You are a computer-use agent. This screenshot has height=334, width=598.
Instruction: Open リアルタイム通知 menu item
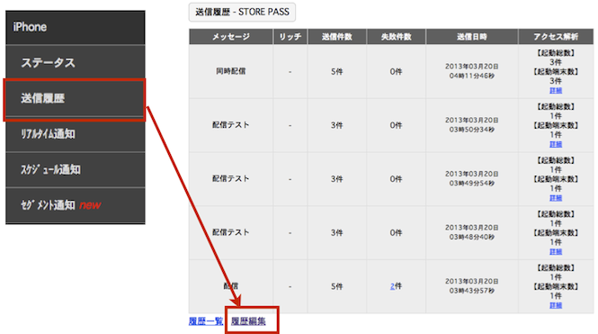[76, 134]
